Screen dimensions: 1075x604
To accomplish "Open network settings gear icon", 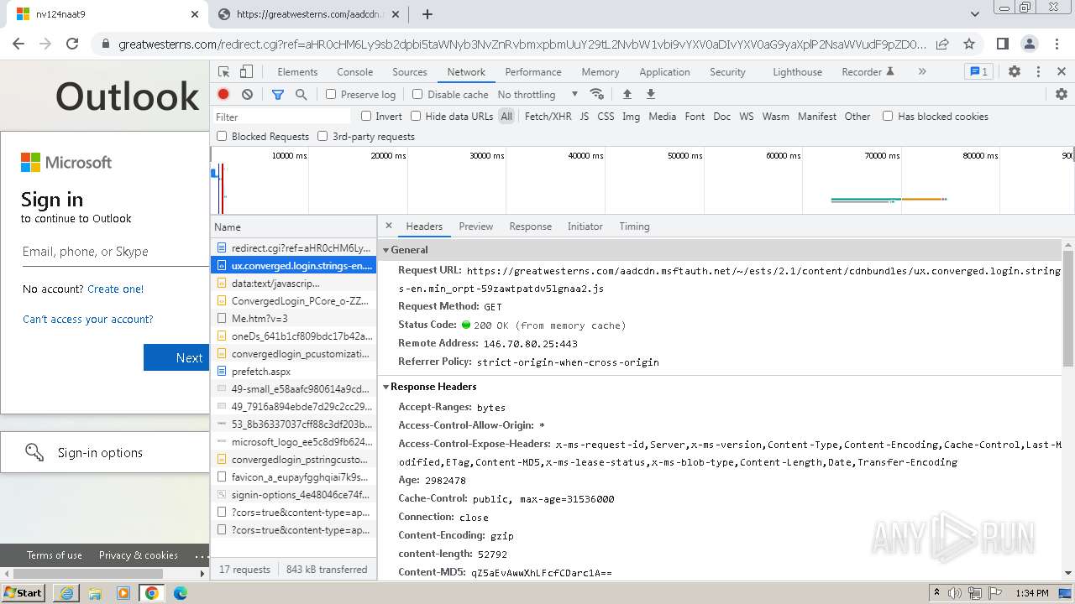I will 1062,95.
